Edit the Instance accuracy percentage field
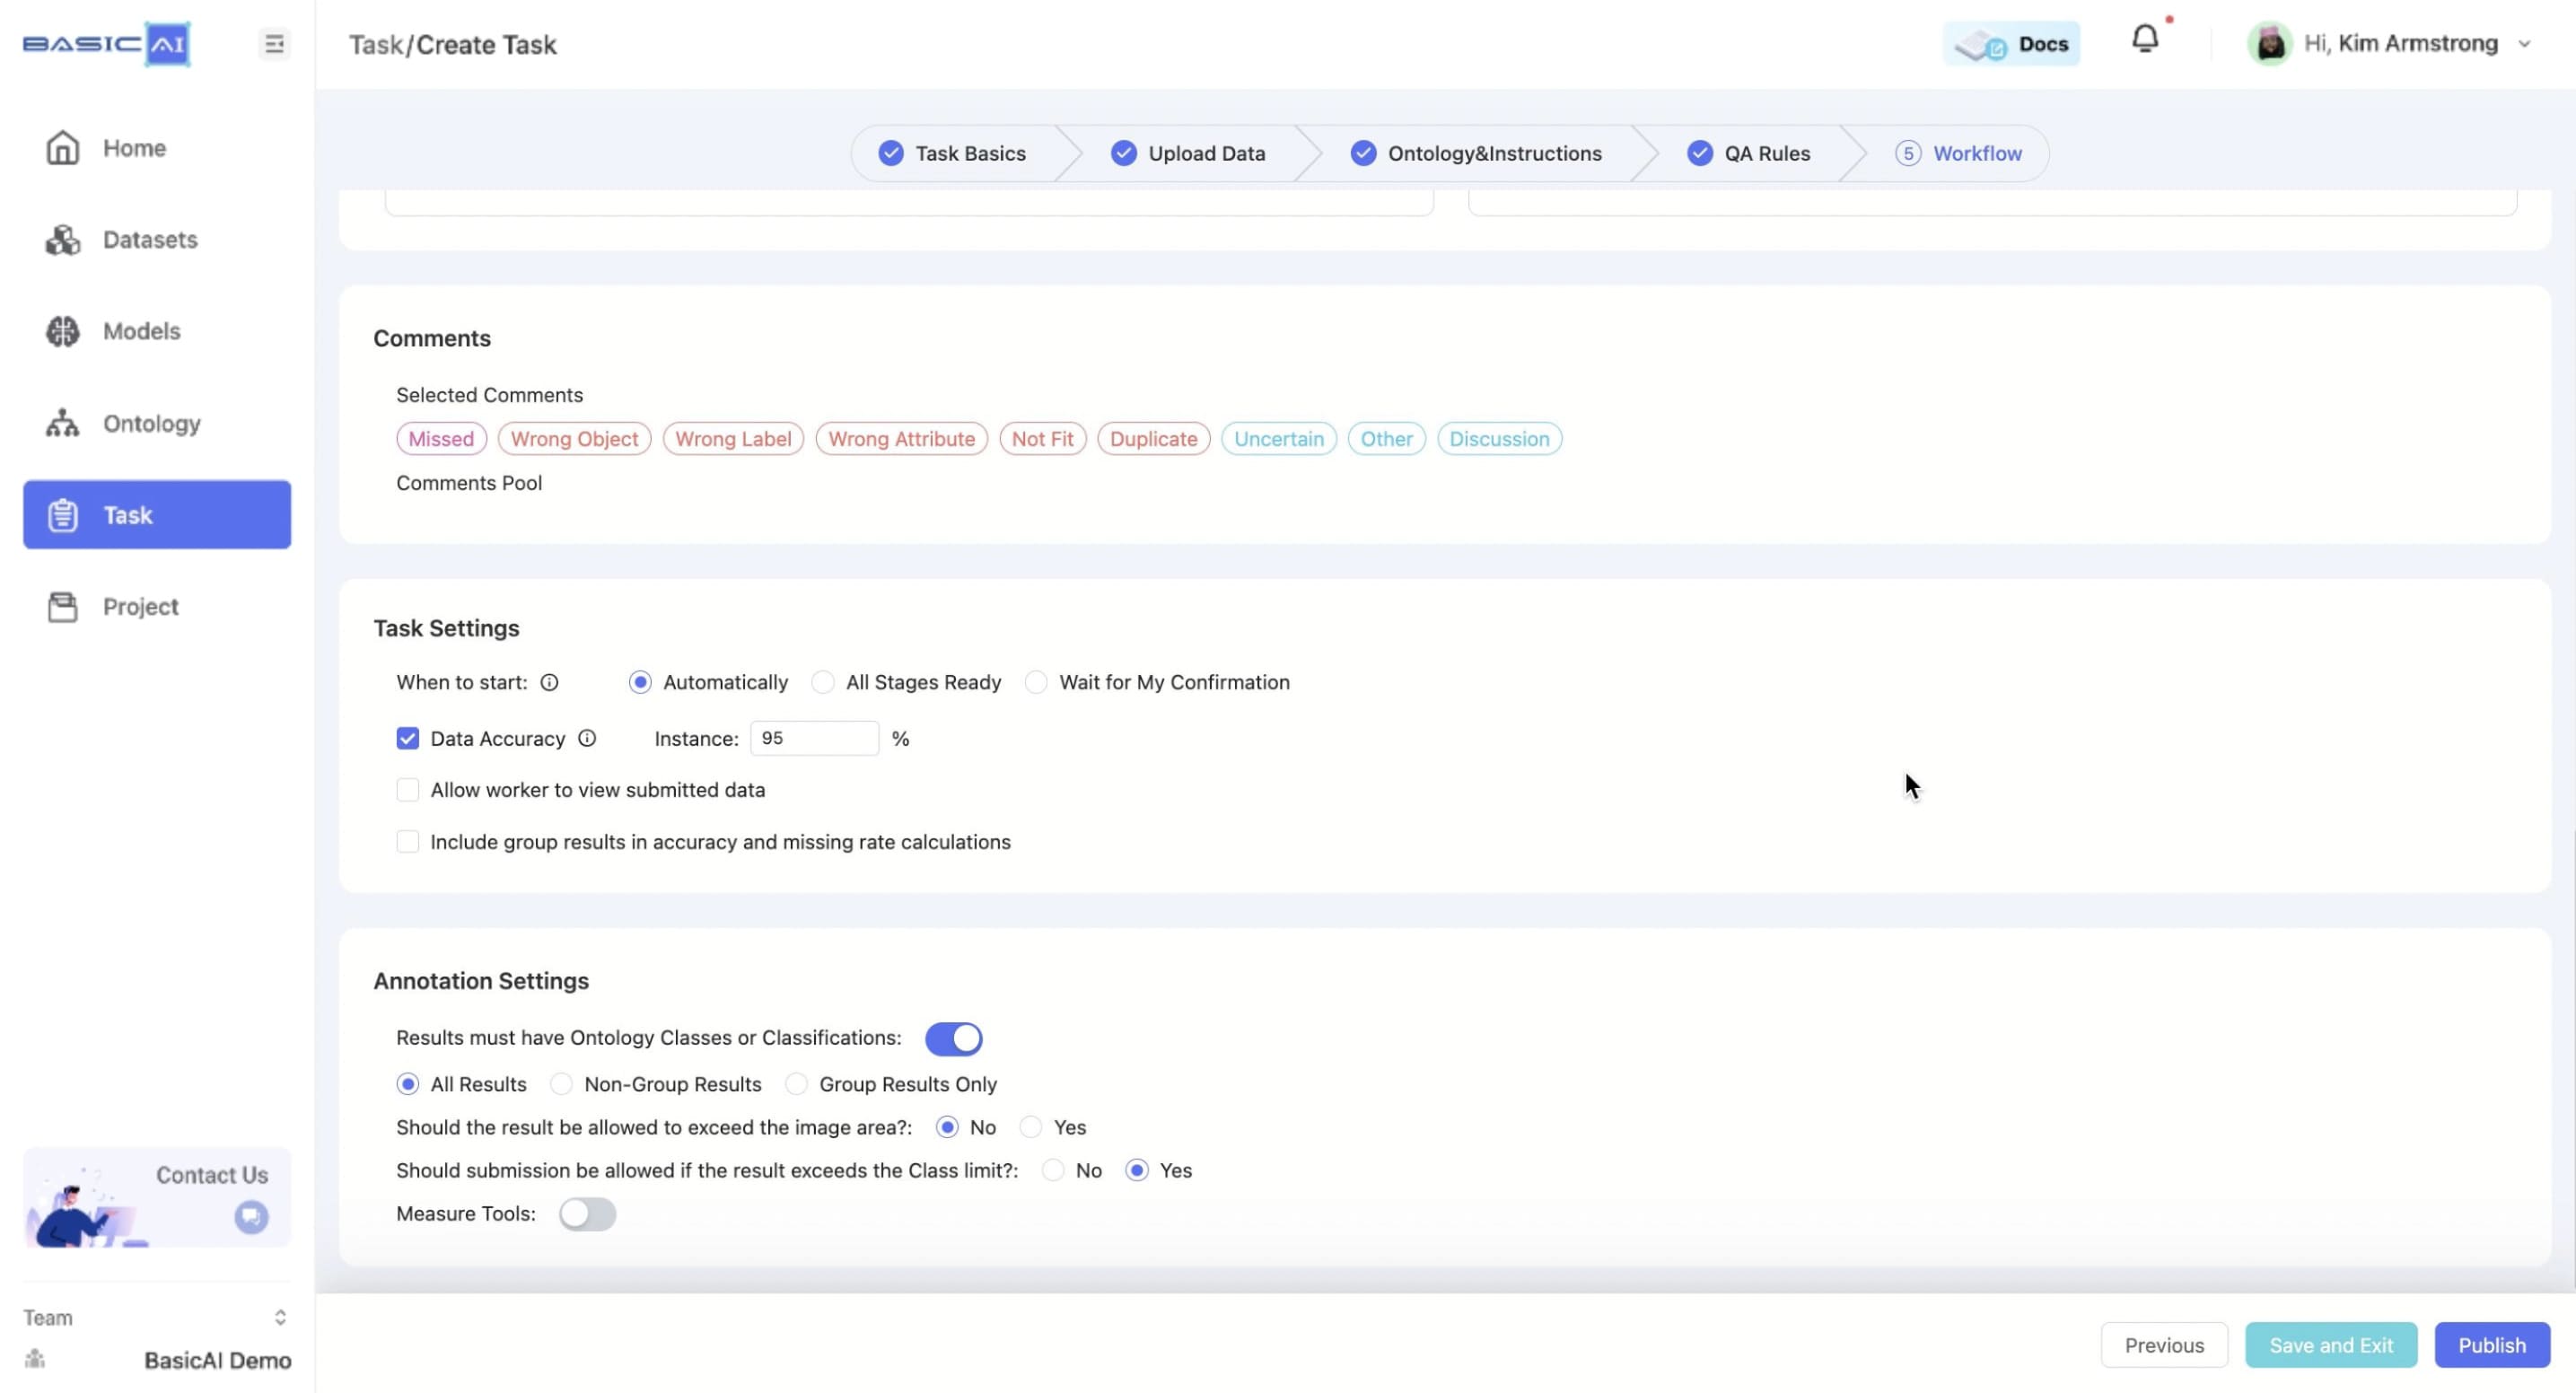Viewport: 2576px width, 1393px height. click(x=815, y=738)
